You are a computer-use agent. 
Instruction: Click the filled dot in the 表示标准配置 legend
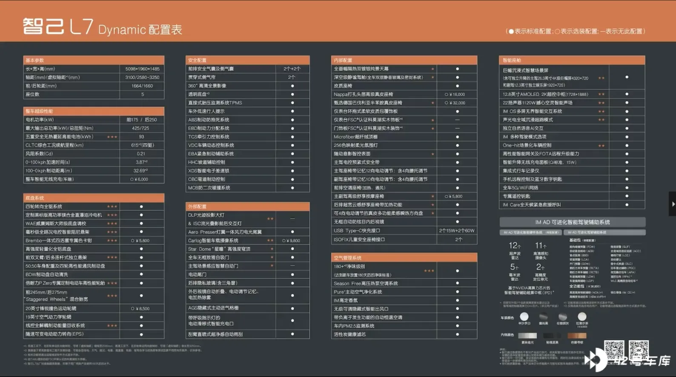click(x=511, y=32)
